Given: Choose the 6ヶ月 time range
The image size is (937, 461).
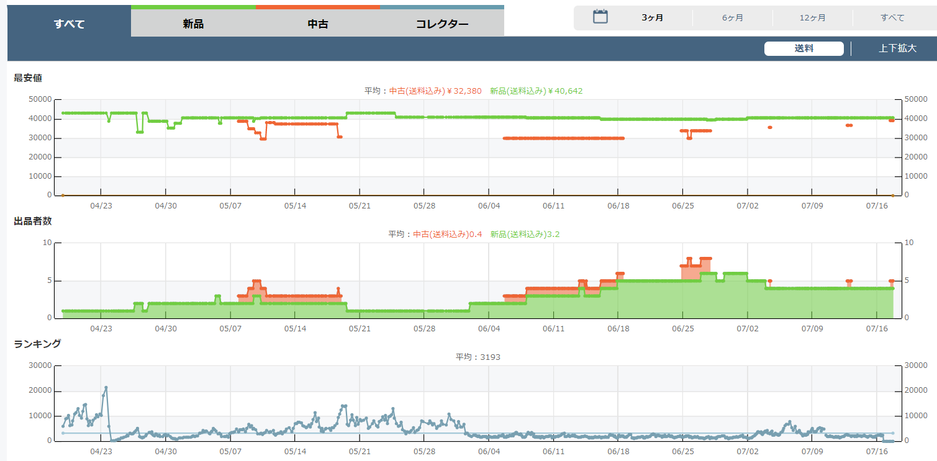Looking at the screenshot, I should [x=733, y=18].
